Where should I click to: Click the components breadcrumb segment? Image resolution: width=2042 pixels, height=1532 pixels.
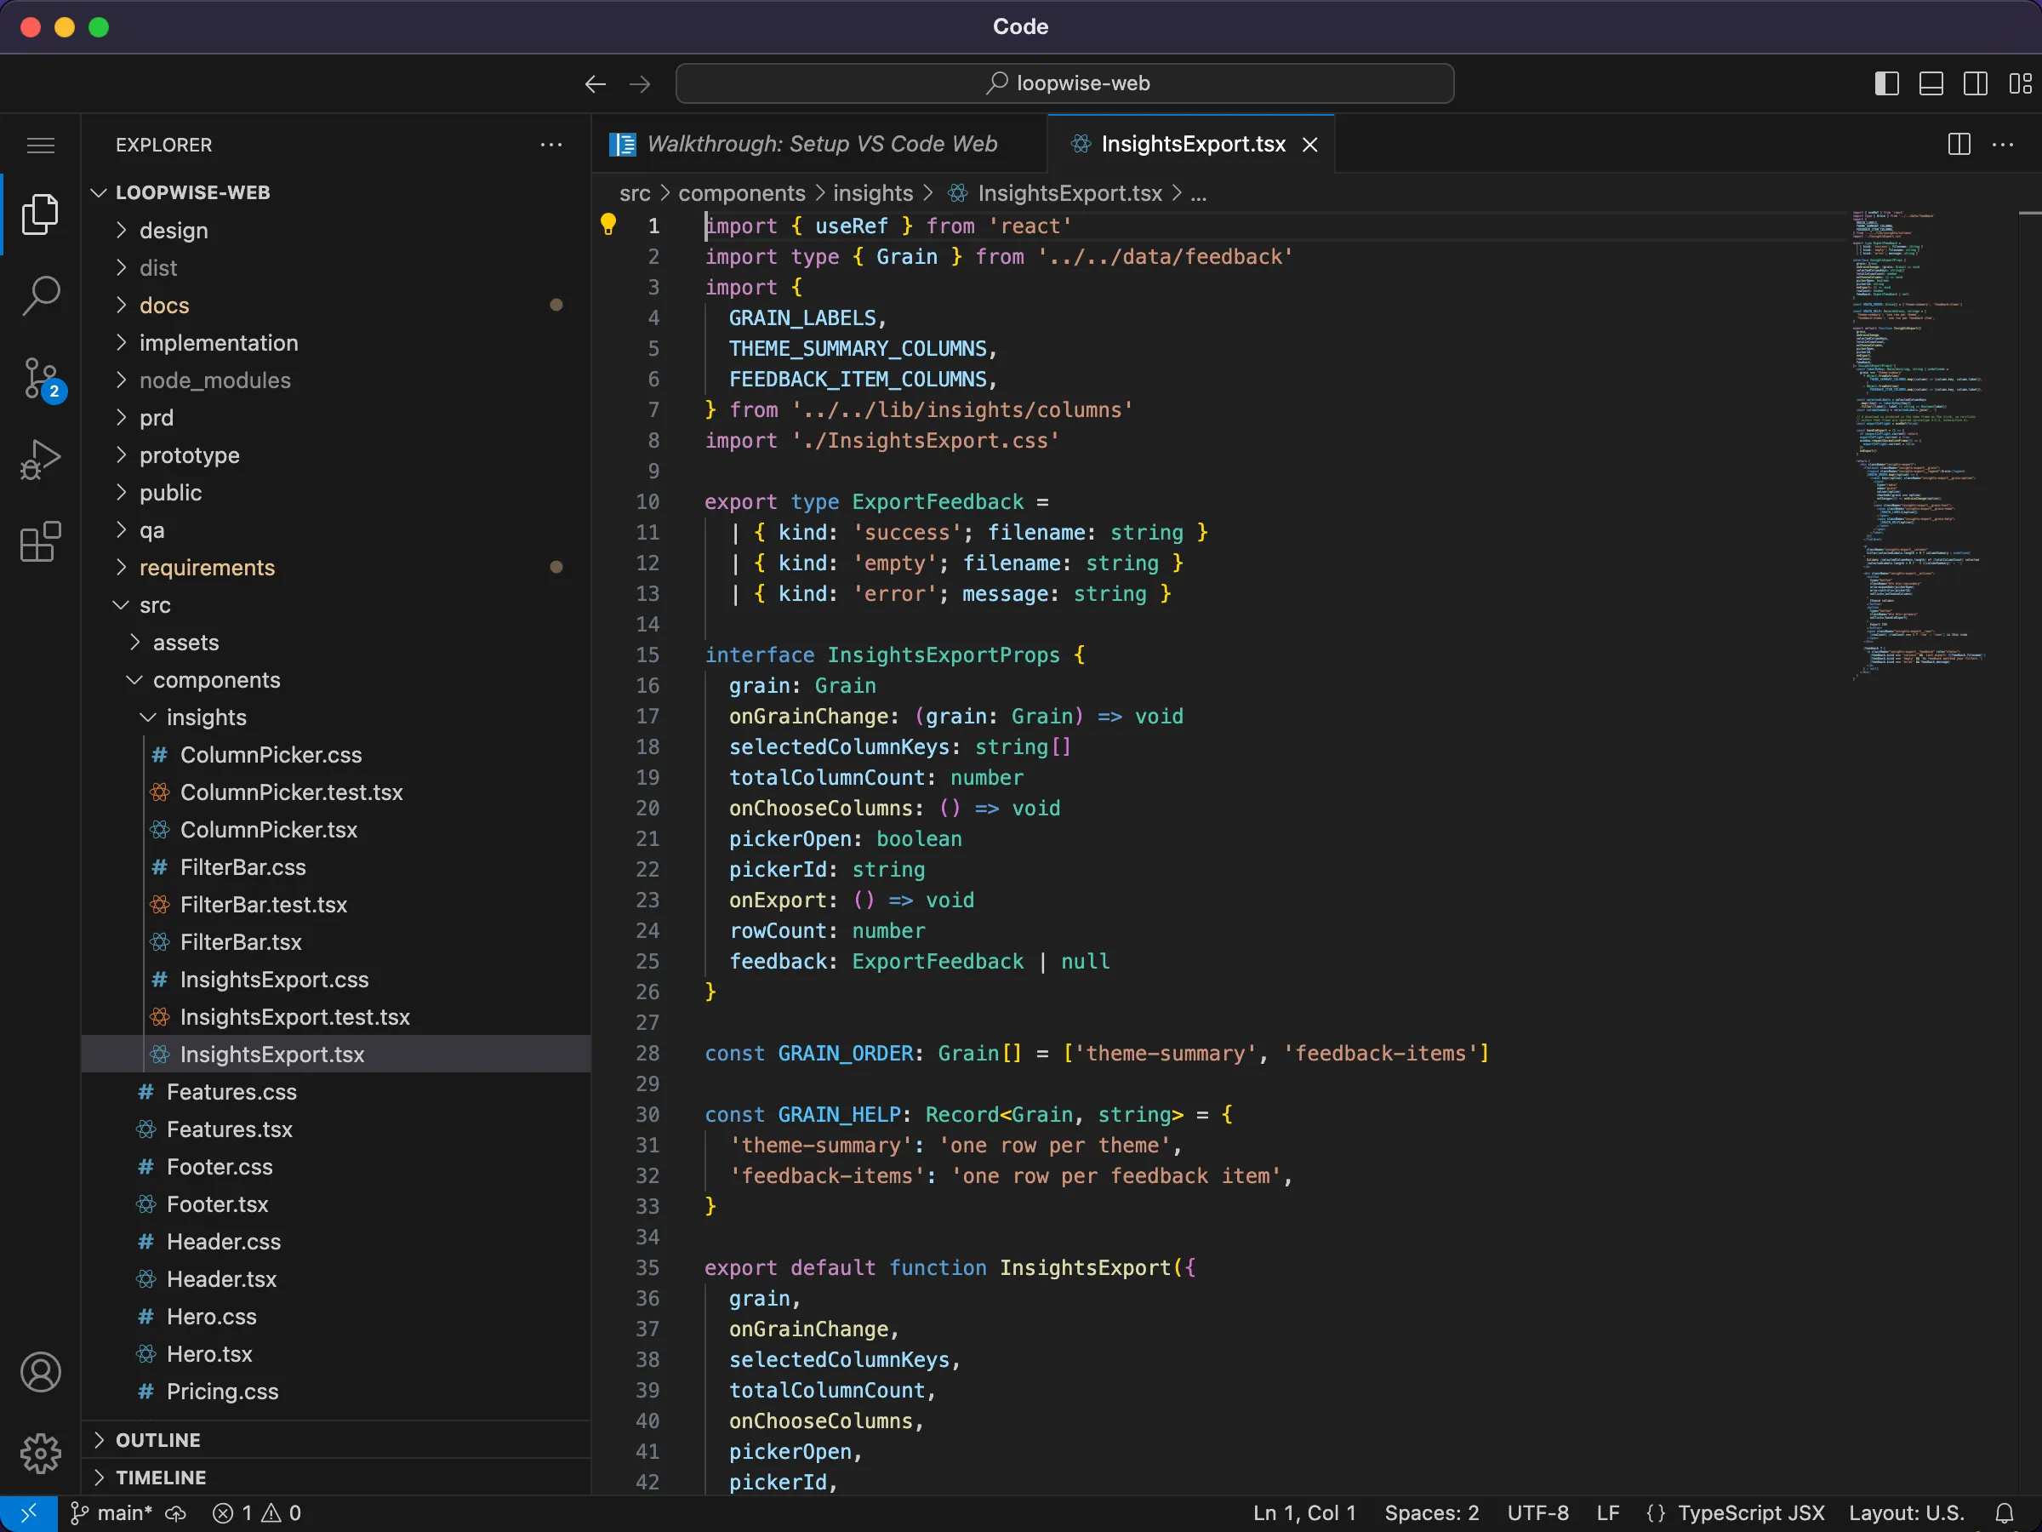[741, 193]
